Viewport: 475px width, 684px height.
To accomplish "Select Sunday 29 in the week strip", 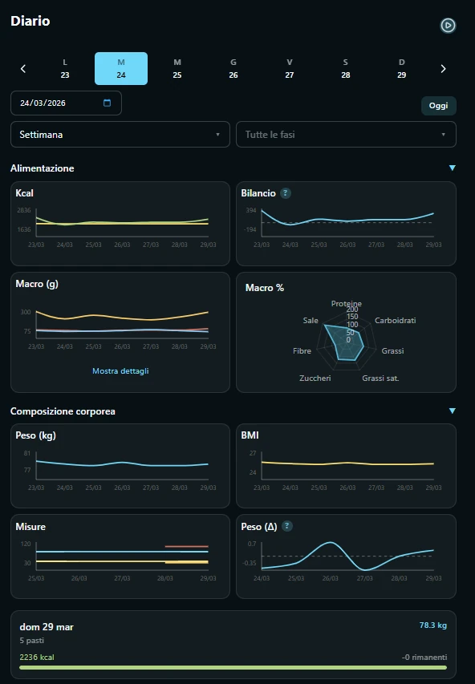I will 402,68.
